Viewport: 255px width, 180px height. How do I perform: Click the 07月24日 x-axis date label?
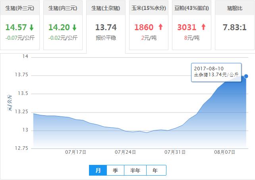click(x=126, y=152)
